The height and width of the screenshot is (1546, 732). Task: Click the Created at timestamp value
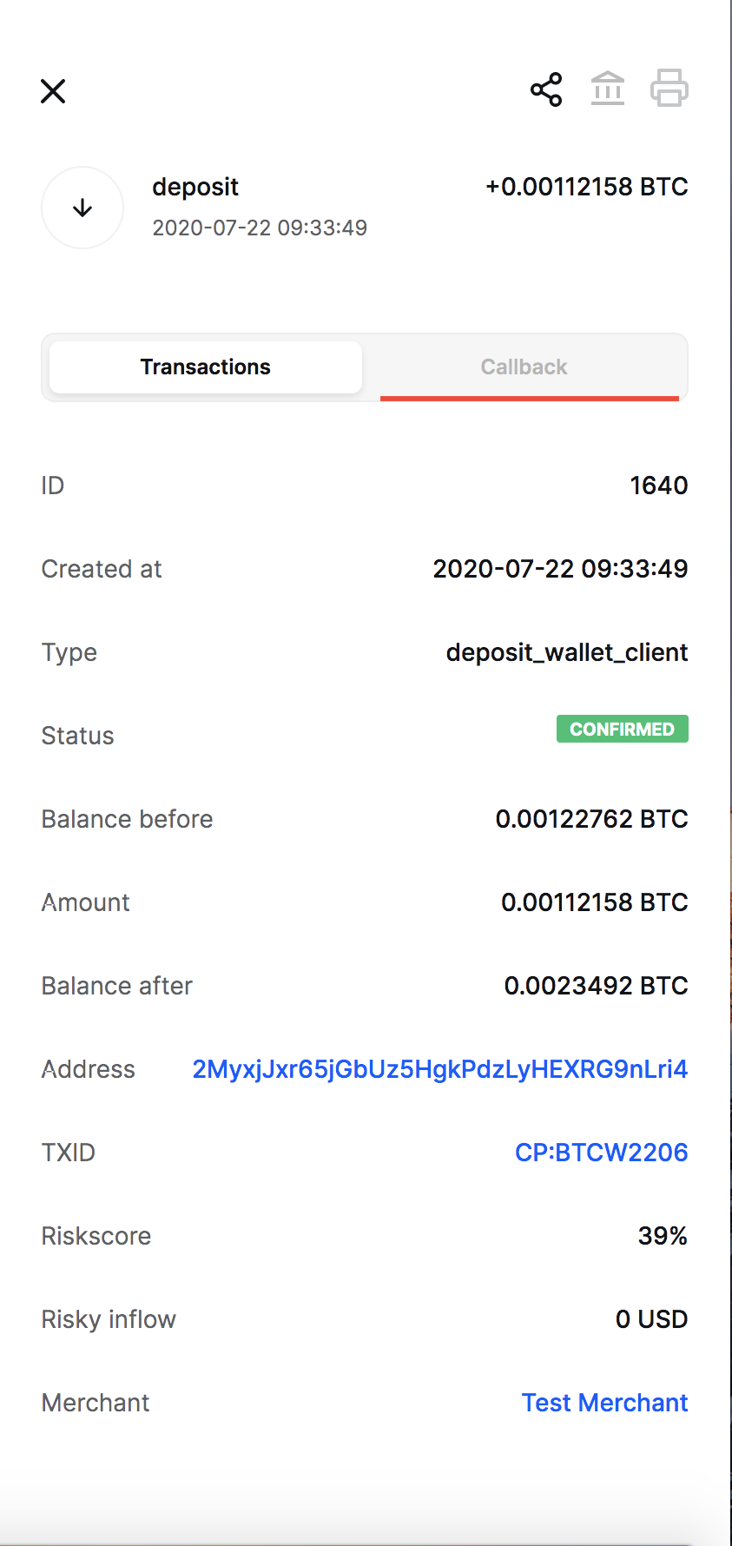[x=560, y=569]
